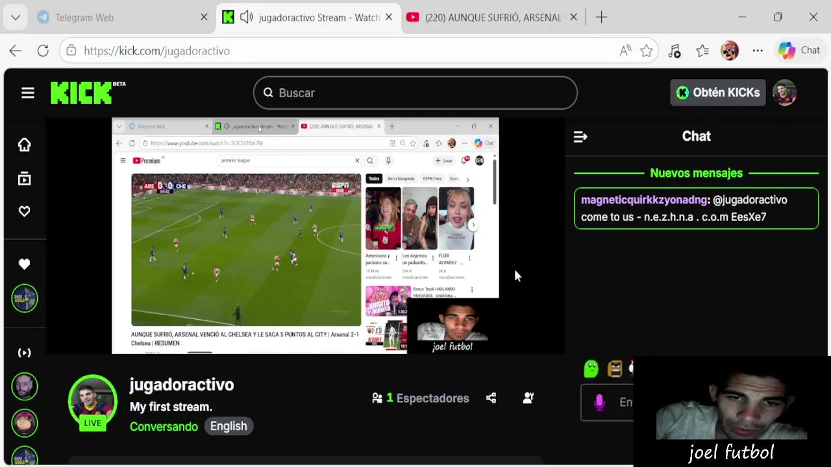Viewport: 831px width, 467px height.
Task: Open the jugadoractivo channel name
Action: click(181, 385)
